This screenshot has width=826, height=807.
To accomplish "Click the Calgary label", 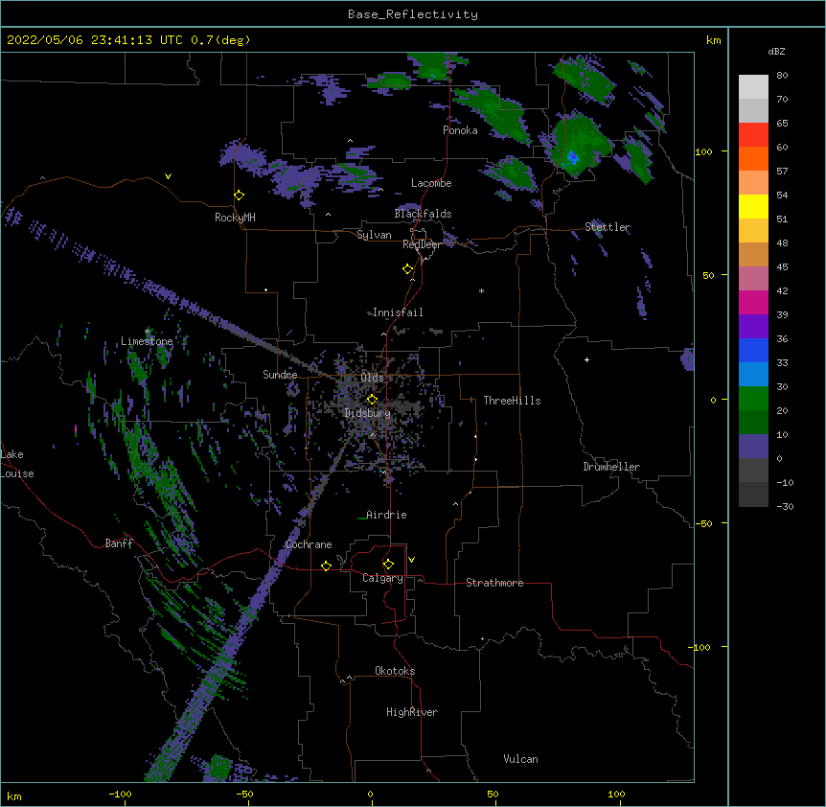I will 382,578.
